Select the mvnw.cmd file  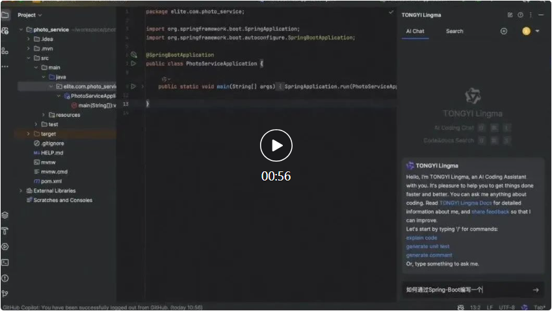point(51,172)
